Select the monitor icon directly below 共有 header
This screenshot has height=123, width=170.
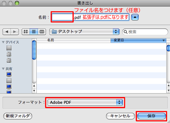click(9, 75)
